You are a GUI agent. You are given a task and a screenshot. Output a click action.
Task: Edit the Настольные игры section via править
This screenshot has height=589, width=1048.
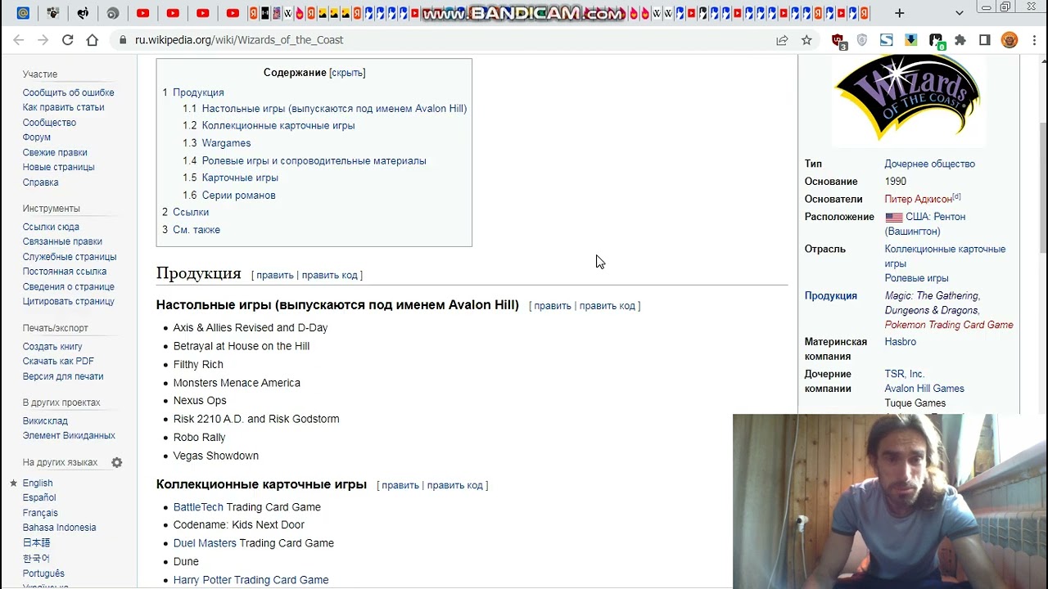point(553,306)
